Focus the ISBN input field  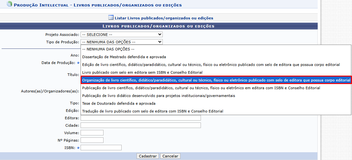click(x=101, y=147)
